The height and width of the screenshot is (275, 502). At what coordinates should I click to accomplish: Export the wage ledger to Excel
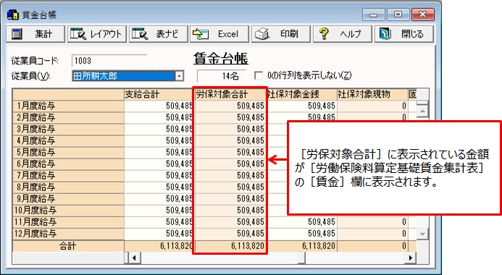click(x=219, y=34)
